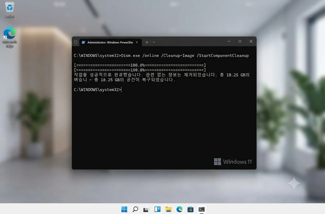
Task: Expand the new tab profile dropdown arrow
Action: coord(154,42)
